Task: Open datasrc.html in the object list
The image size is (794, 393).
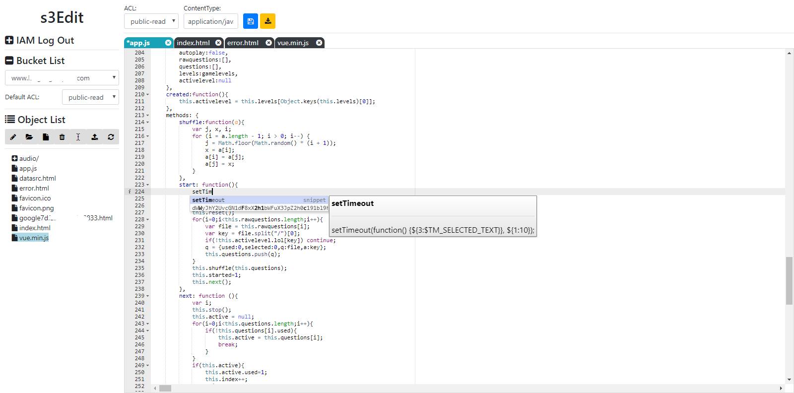Action: pos(37,178)
